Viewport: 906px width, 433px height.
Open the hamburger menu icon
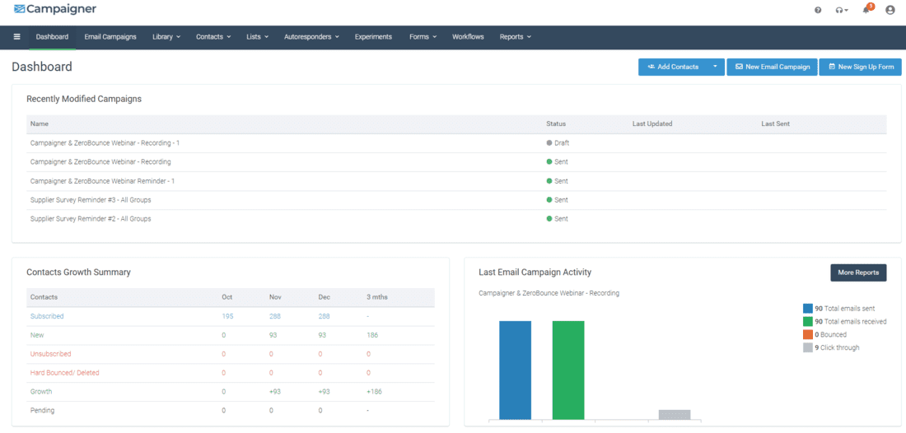pos(16,37)
